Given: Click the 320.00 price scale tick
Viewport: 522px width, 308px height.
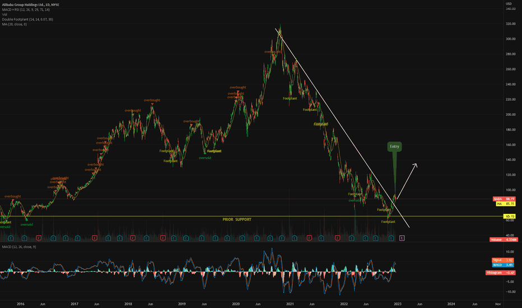Looking at the screenshot, I should click(x=510, y=24).
